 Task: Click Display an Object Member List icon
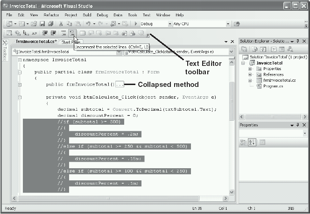point(9,33)
